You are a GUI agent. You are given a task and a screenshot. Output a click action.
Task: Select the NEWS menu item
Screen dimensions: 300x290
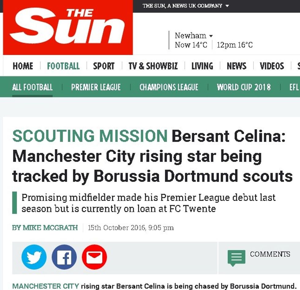[x=237, y=66]
